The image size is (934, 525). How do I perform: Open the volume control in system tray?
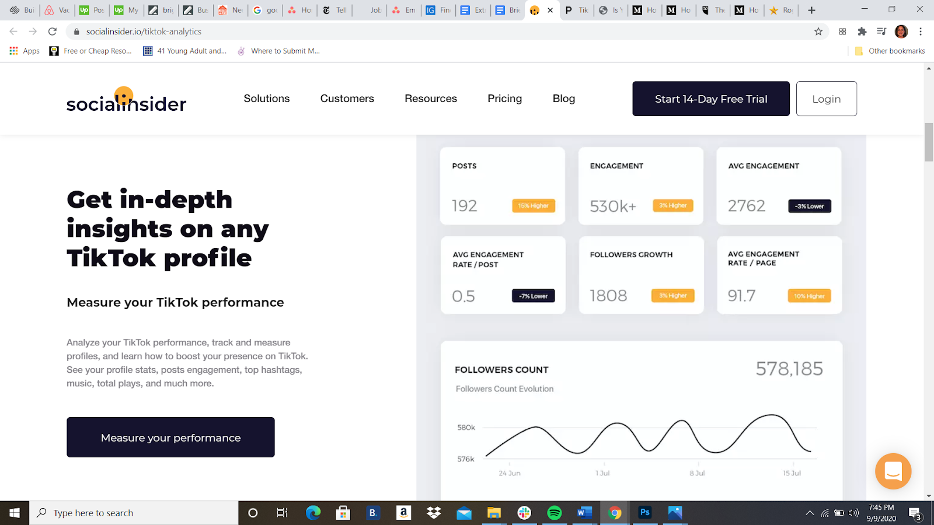(853, 513)
